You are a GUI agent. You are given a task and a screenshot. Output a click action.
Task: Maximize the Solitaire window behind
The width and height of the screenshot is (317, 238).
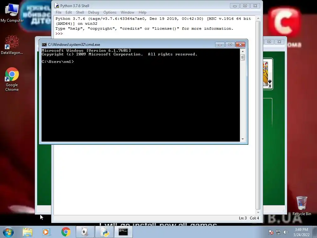coord(269,42)
